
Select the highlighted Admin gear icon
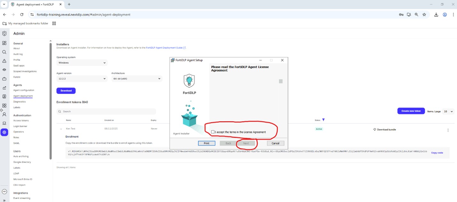point(4,132)
